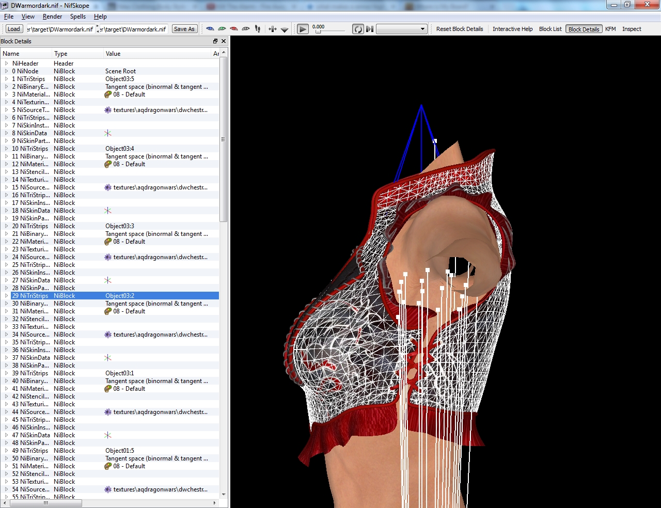The height and width of the screenshot is (508, 661).
Task: Click the Switch animation icon beside loop
Action: tap(370, 29)
